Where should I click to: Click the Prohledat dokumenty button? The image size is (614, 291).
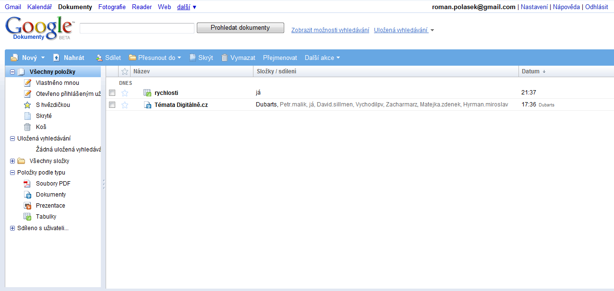(x=241, y=28)
